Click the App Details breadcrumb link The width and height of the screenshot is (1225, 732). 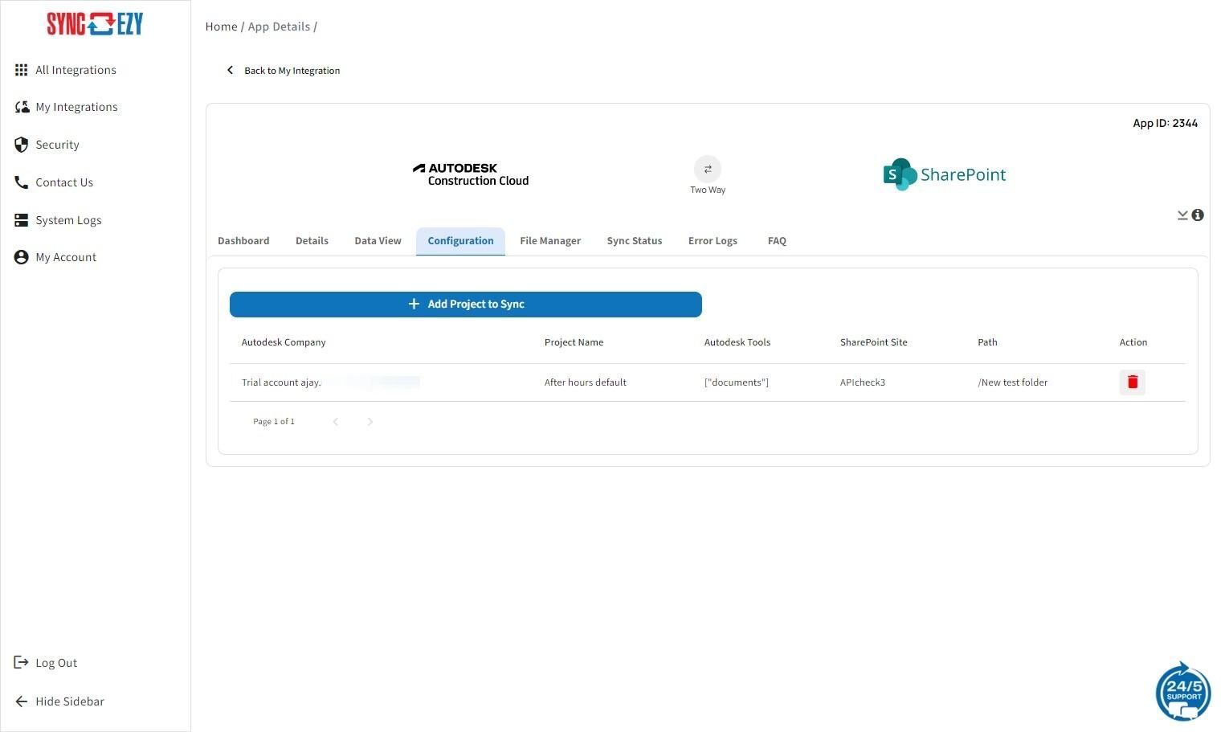(x=279, y=27)
